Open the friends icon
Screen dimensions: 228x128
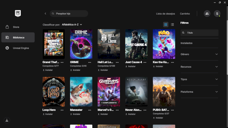click(x=207, y=13)
